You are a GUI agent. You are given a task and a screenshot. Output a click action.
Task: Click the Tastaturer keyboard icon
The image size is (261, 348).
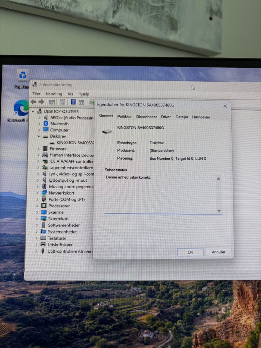click(x=43, y=238)
